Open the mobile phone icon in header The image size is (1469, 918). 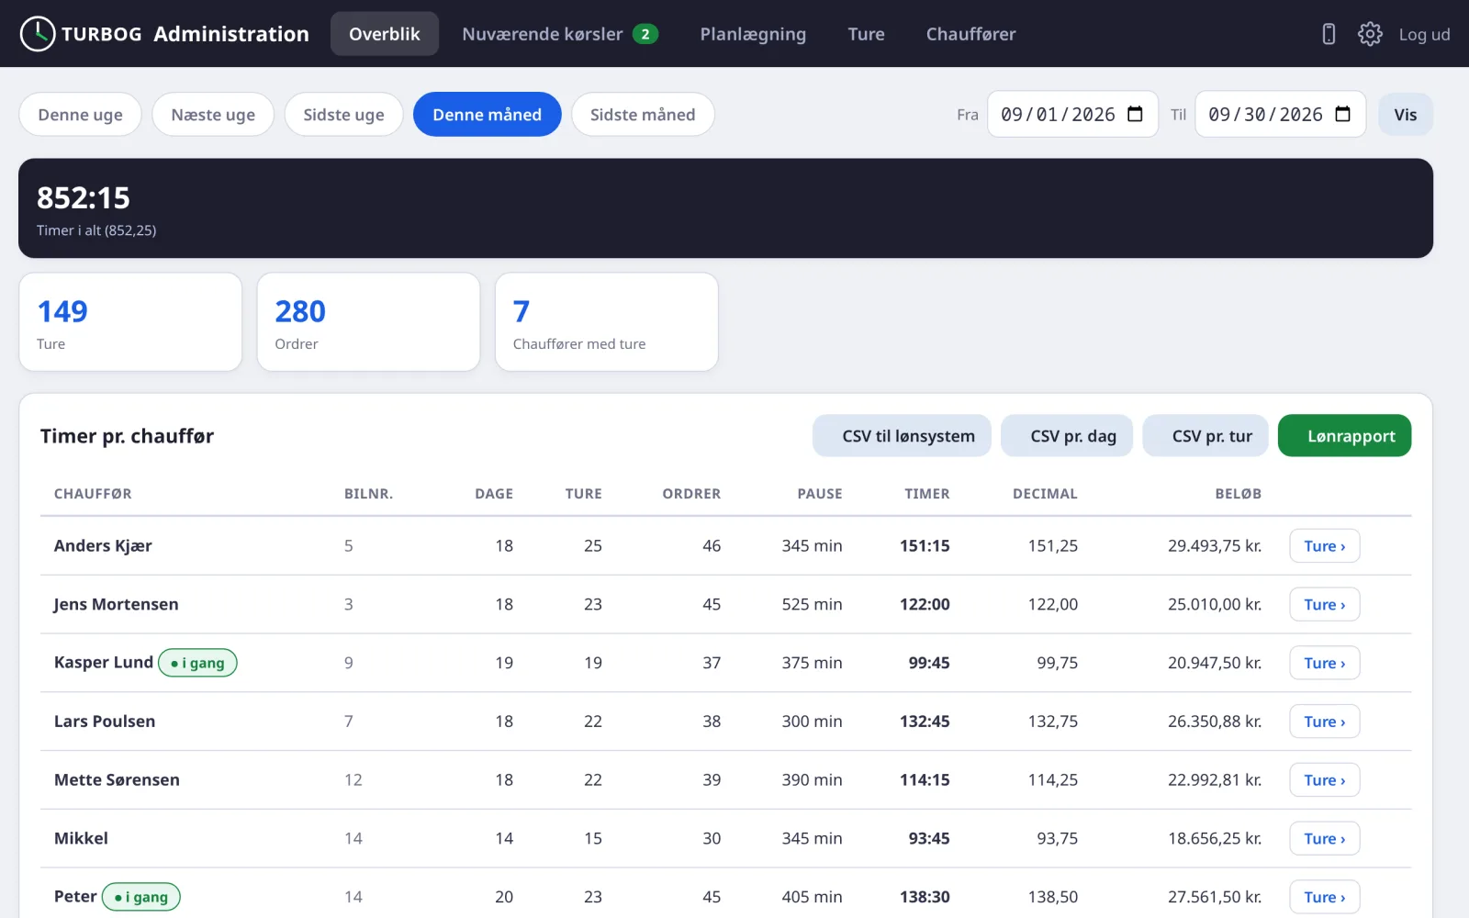(x=1329, y=34)
